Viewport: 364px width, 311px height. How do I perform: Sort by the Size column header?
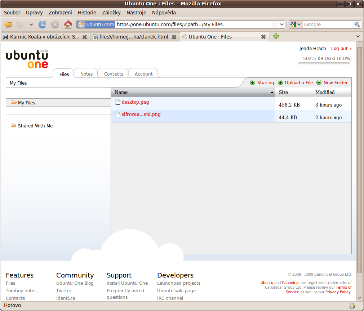click(294, 92)
